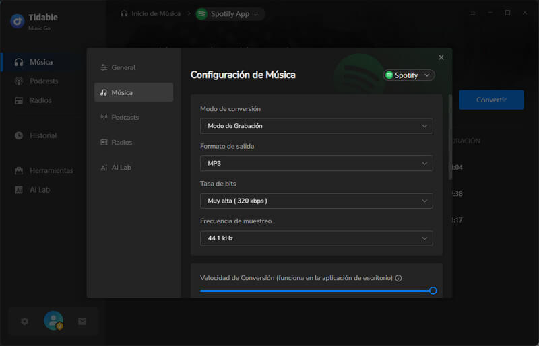Expand Formato de salida MP3 dropdown

316,163
